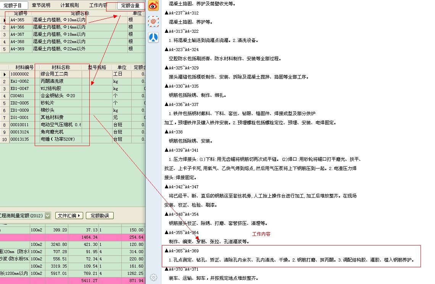
Task: Select material 其他材料费
Action: 52,117
